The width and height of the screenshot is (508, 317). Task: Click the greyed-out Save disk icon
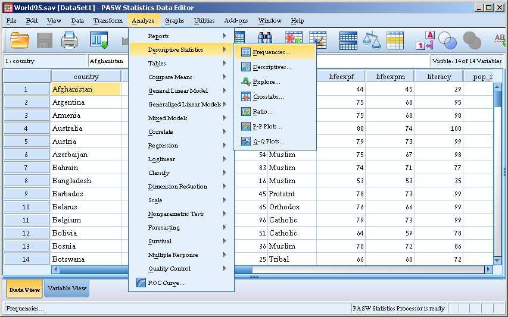pos(45,40)
